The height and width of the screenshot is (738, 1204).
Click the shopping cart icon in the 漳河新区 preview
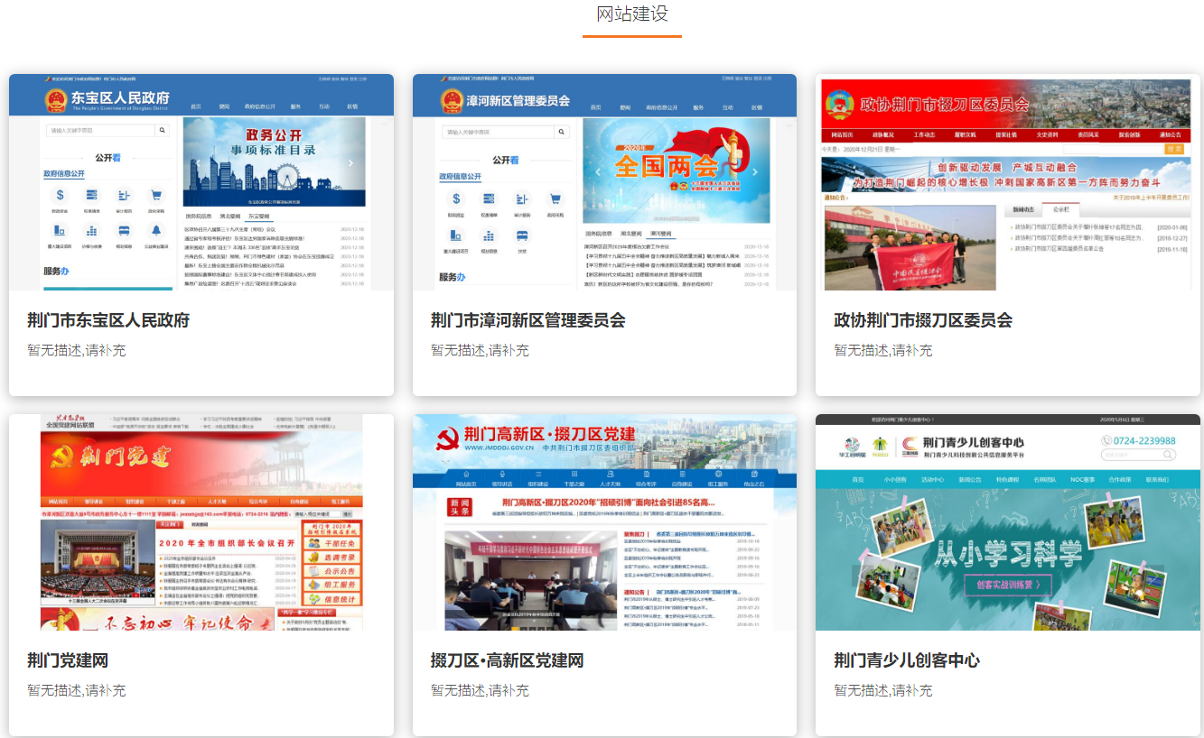(555, 199)
